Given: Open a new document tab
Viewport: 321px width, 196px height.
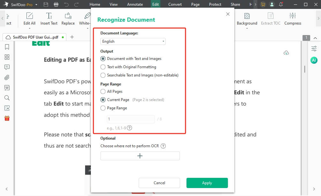Looking at the screenshot, I should (x=72, y=37).
